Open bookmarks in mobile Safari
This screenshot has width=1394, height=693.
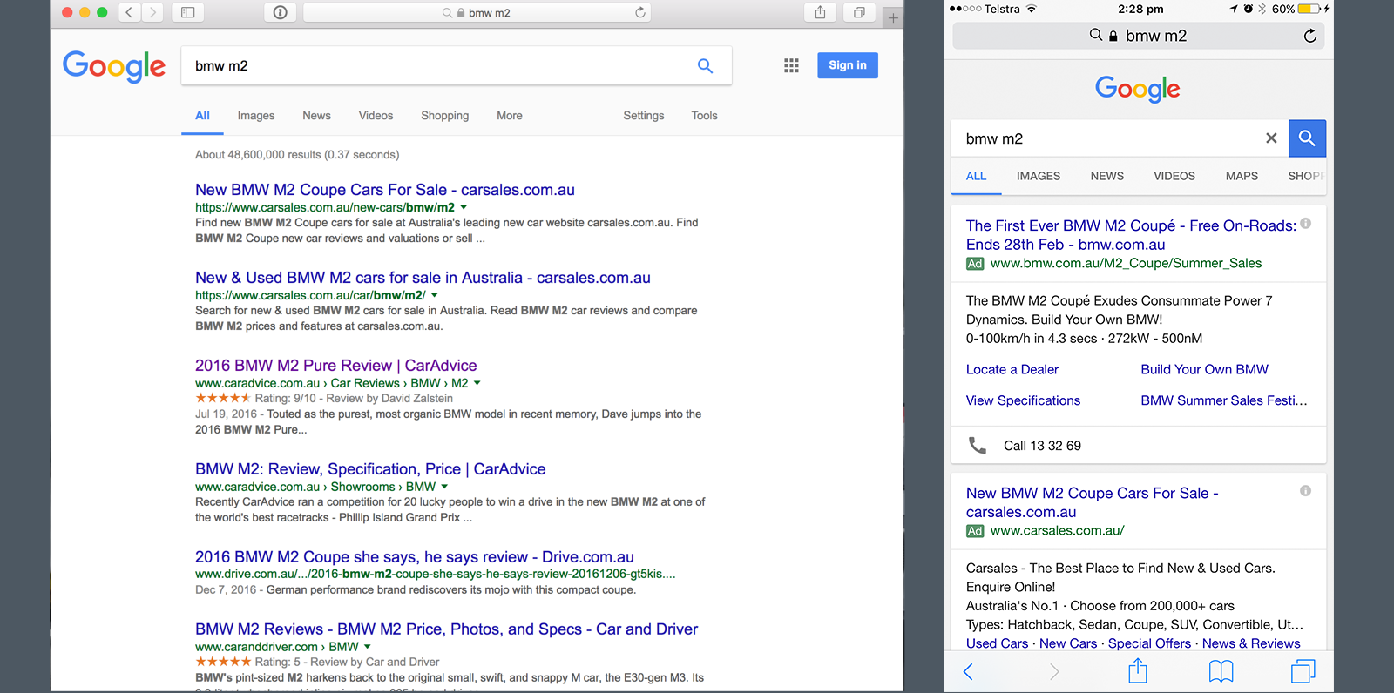1221,671
